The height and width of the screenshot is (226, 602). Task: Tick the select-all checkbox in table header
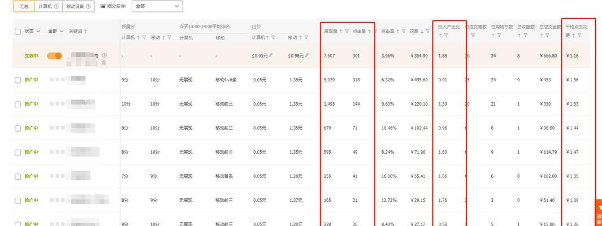(x=18, y=32)
